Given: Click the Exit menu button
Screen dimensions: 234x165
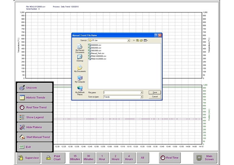Looking at the screenshot, I should coord(35,147).
